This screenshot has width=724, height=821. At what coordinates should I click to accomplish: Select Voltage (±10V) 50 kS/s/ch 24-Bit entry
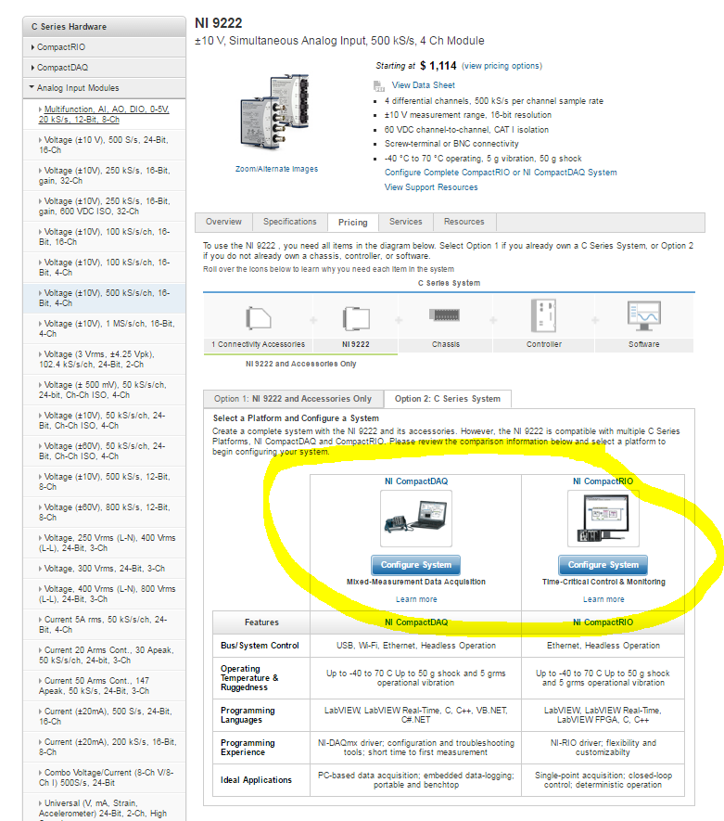click(104, 420)
